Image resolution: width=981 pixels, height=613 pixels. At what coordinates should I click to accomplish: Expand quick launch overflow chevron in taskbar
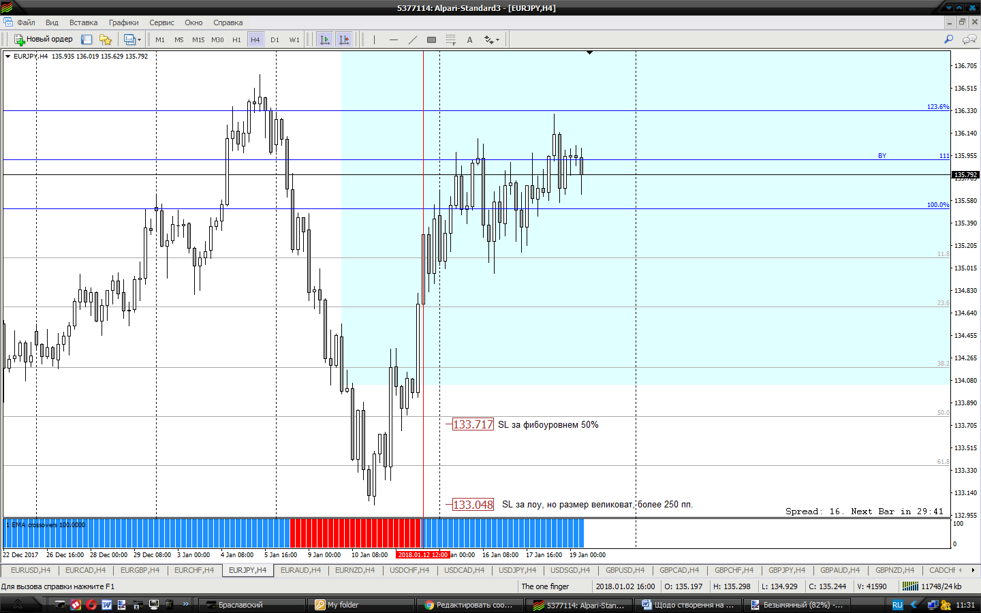coord(186,604)
